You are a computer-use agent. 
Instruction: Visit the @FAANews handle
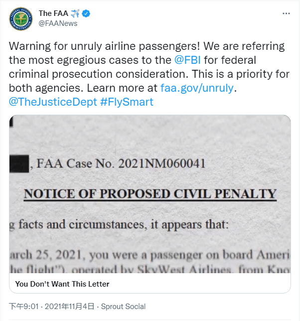click(58, 23)
